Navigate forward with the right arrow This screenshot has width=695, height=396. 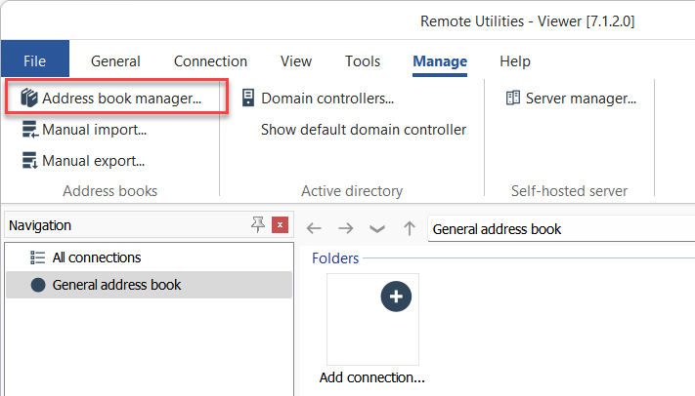click(x=346, y=228)
